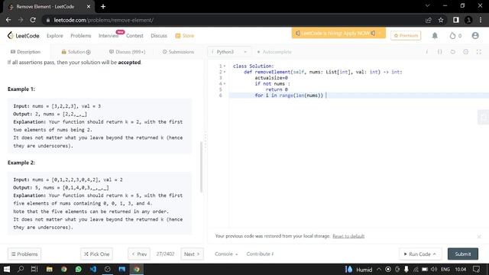Open the Problems list button at bottom
This screenshot has width=489, height=275.
coord(24,254)
